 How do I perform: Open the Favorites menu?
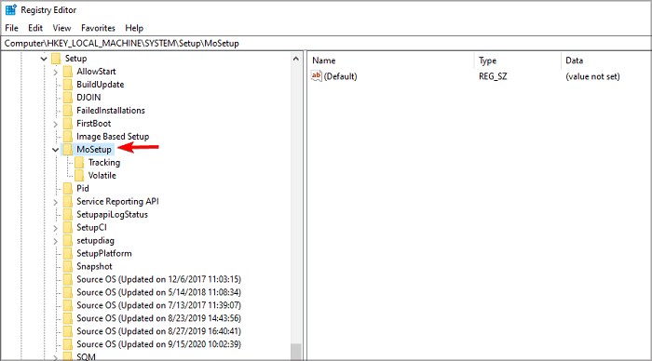tap(98, 28)
